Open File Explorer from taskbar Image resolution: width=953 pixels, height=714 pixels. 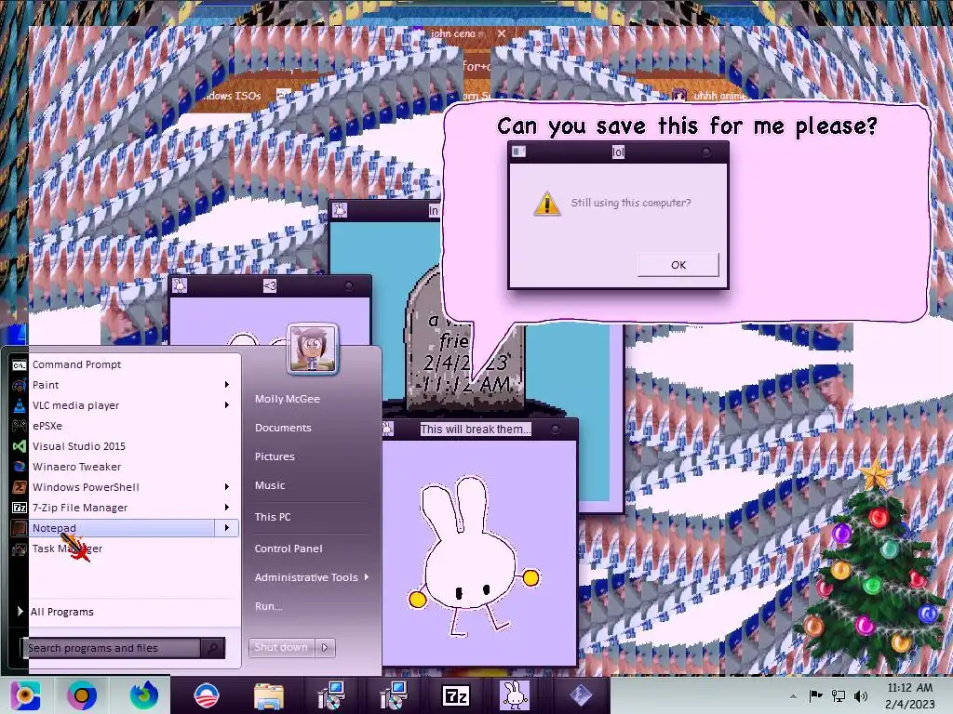[x=269, y=695]
